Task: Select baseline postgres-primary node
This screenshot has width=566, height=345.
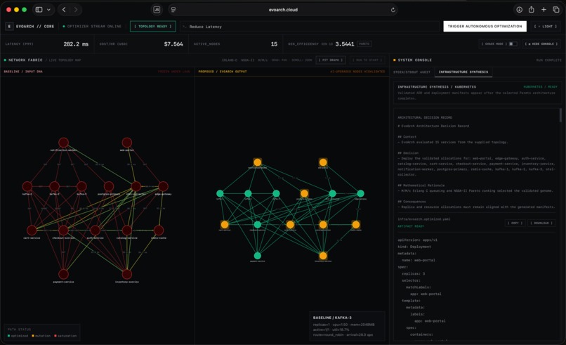Action: [109, 186]
